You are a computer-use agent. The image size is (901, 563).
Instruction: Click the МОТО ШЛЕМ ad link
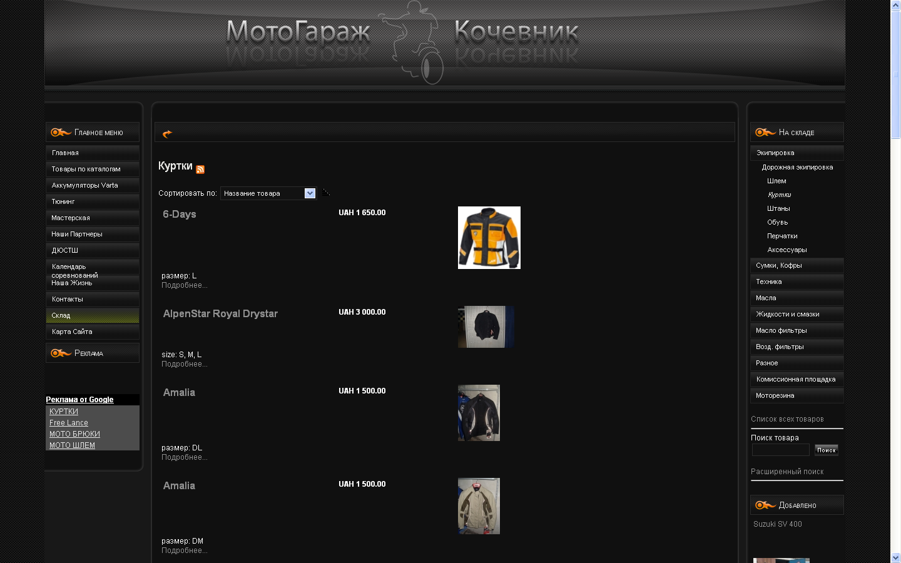pos(72,445)
